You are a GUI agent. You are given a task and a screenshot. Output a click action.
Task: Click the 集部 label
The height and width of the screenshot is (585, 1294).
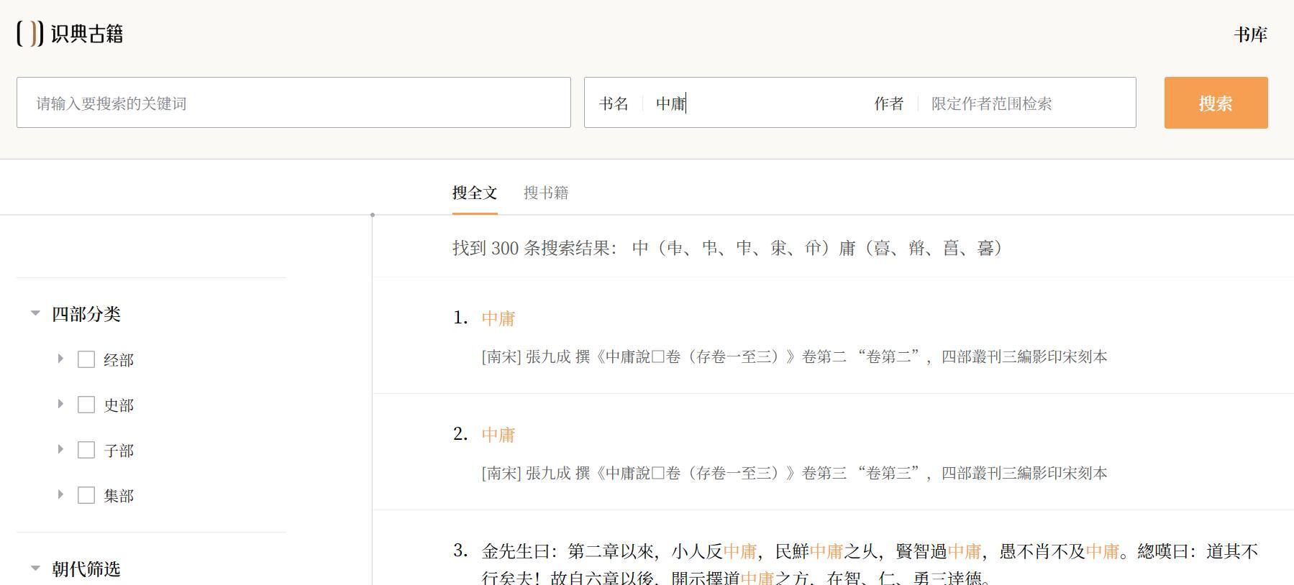click(119, 496)
